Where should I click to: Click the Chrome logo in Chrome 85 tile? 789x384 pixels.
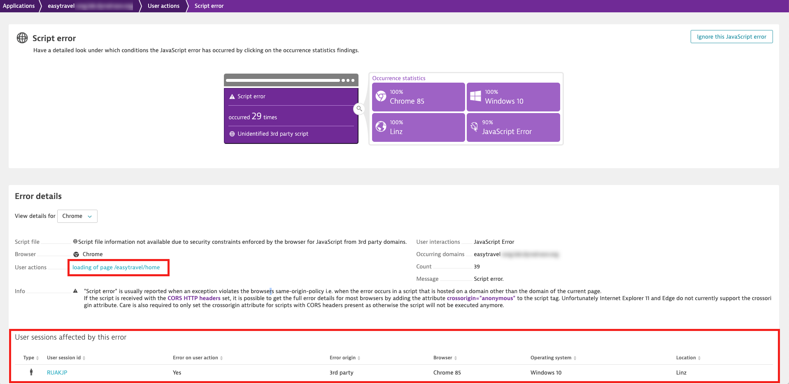pyautogui.click(x=381, y=97)
